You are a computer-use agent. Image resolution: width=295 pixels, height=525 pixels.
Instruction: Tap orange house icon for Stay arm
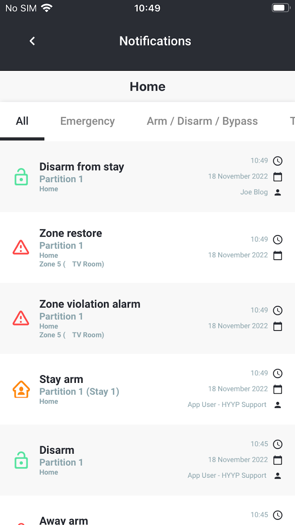click(21, 389)
